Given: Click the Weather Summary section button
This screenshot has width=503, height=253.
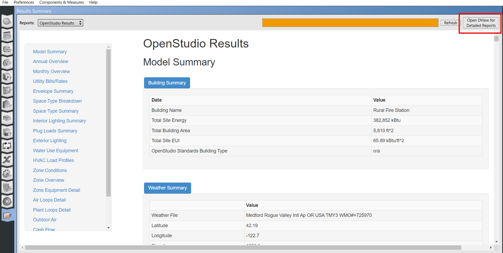Looking at the screenshot, I should 168,188.
